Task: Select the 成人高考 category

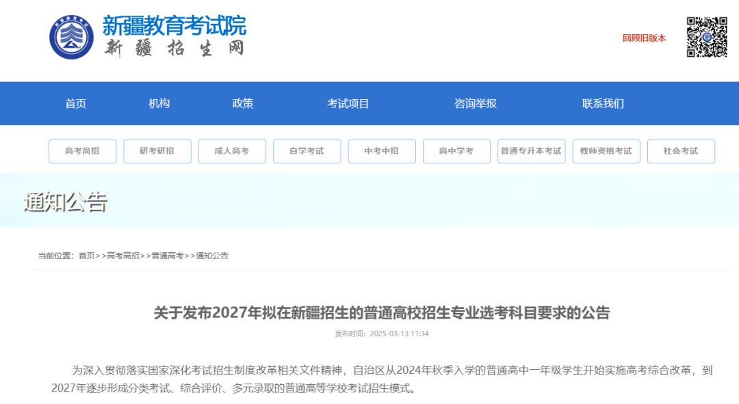Action: tap(231, 151)
